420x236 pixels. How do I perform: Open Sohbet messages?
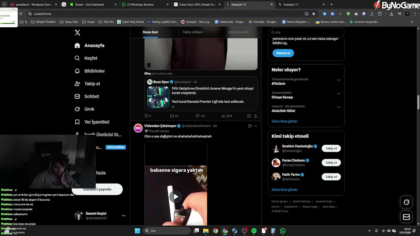pos(87,96)
